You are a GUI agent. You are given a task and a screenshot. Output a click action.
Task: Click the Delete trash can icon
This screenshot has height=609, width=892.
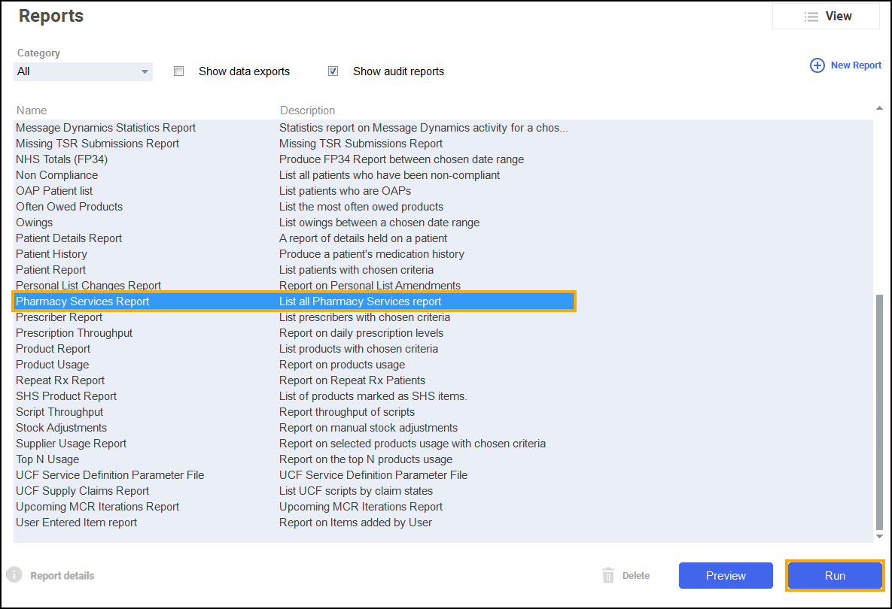pos(608,576)
